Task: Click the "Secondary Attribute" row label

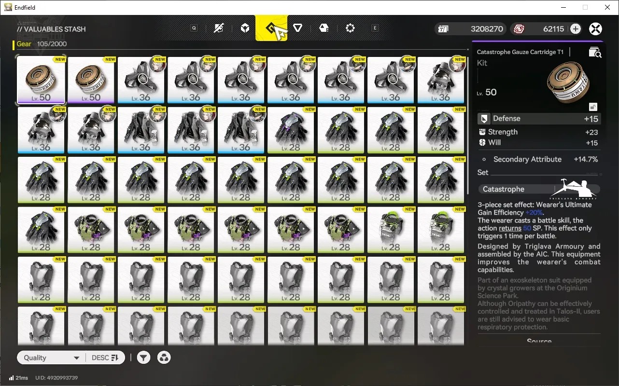Action: [527, 159]
